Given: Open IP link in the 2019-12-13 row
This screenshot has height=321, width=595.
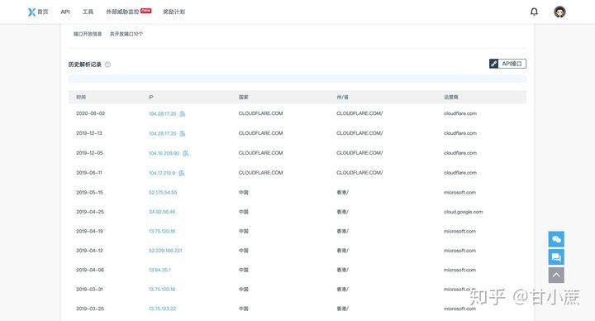Looking at the screenshot, I should [163, 133].
